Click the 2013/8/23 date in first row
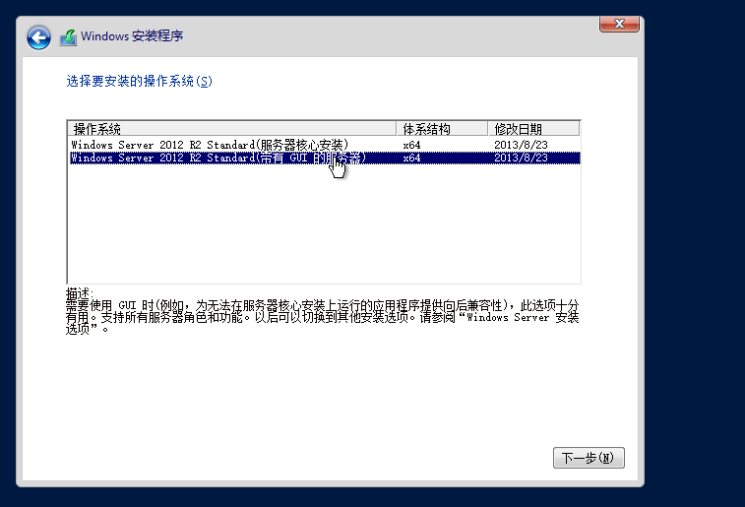 point(521,144)
